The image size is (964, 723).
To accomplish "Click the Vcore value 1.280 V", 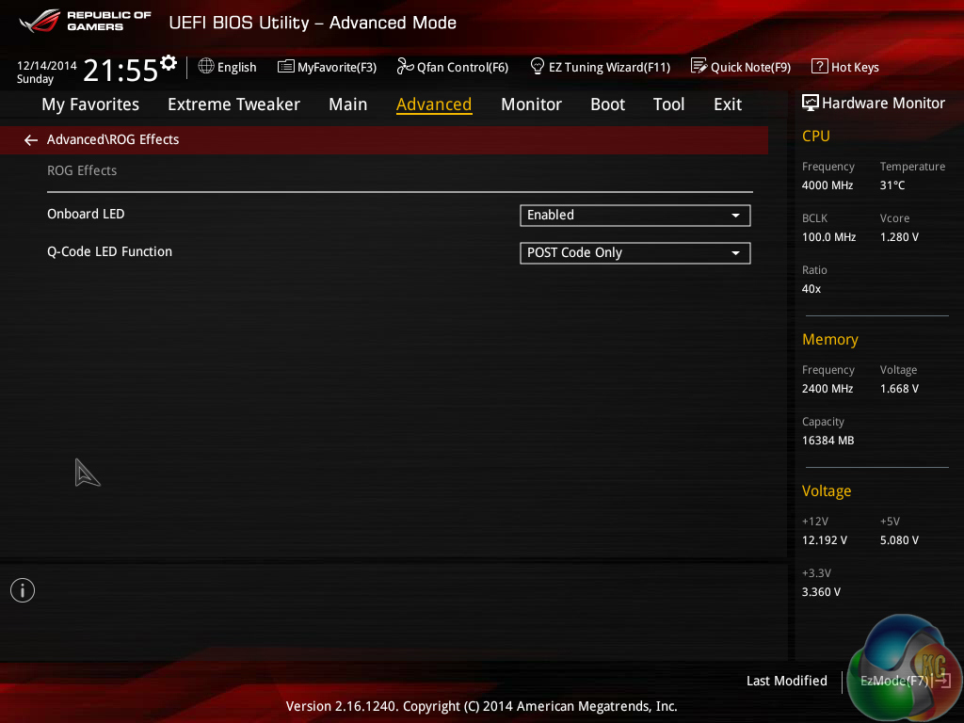I will pyautogui.click(x=899, y=236).
